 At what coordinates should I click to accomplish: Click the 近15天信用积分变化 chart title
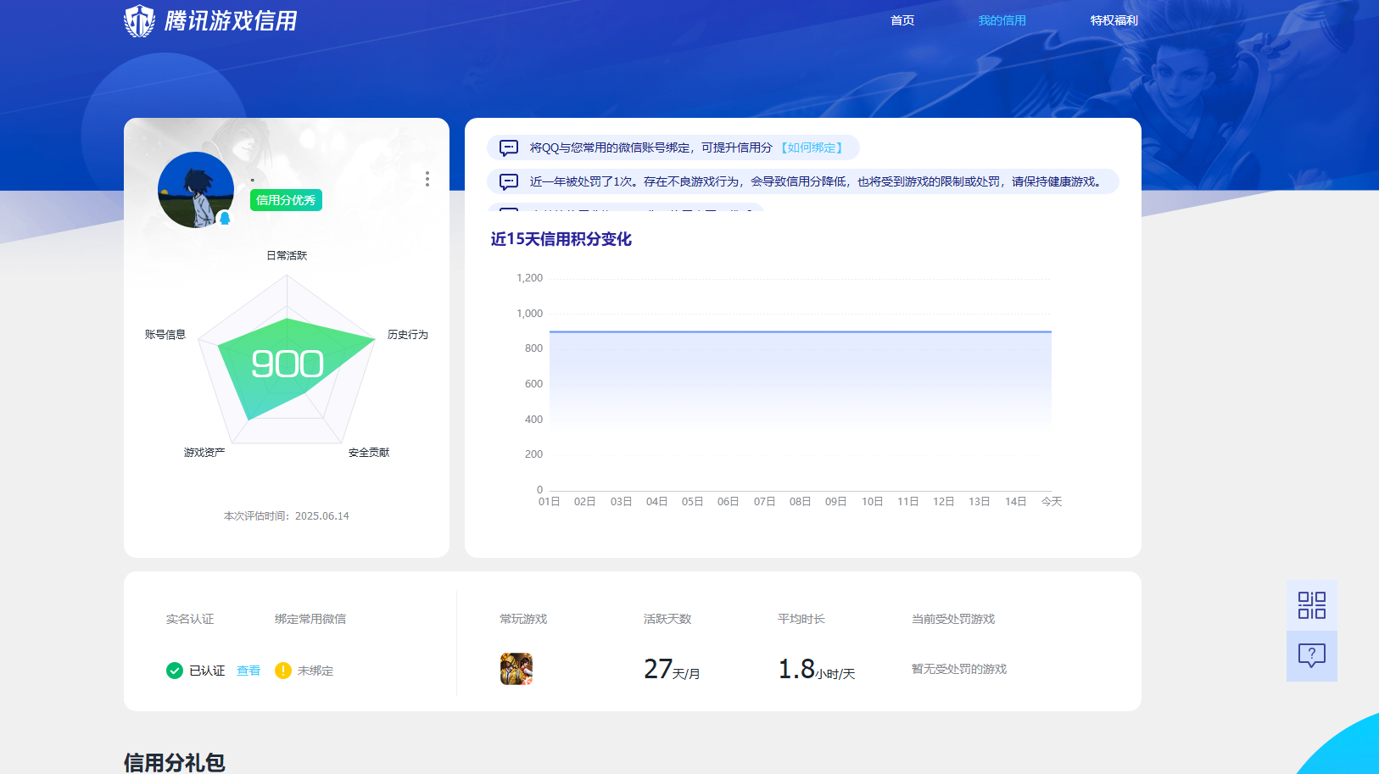tap(561, 239)
